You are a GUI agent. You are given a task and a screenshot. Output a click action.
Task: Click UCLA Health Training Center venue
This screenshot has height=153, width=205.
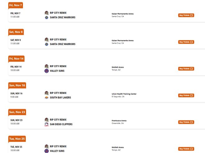(124, 94)
